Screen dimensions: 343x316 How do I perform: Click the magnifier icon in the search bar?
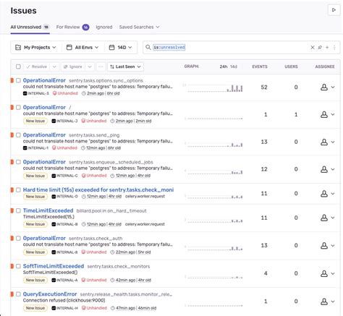coord(148,48)
